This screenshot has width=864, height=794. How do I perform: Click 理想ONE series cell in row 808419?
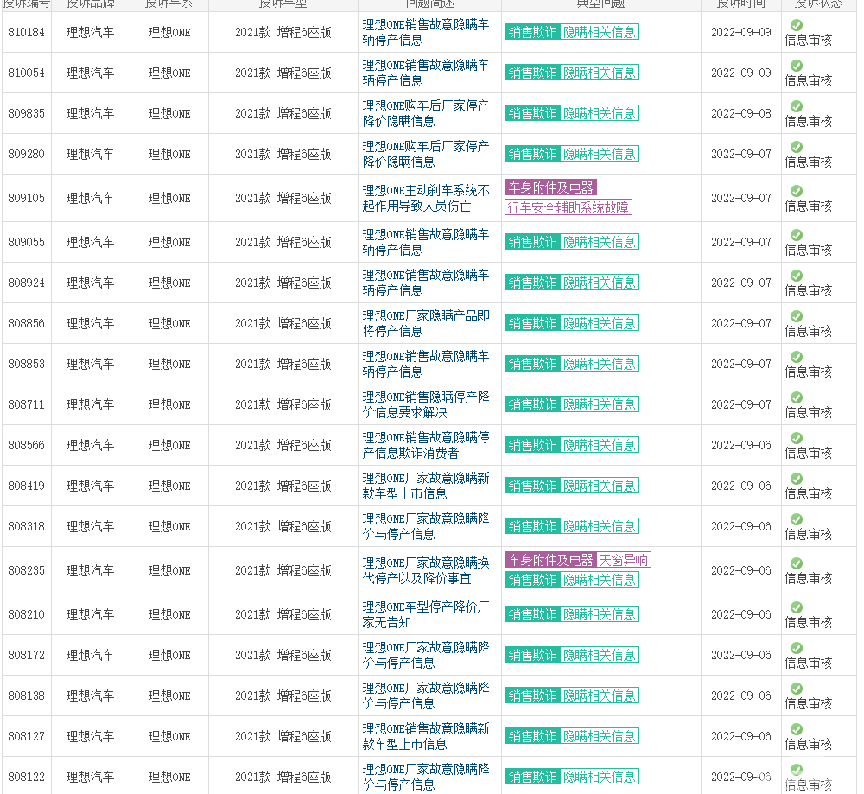tap(169, 486)
